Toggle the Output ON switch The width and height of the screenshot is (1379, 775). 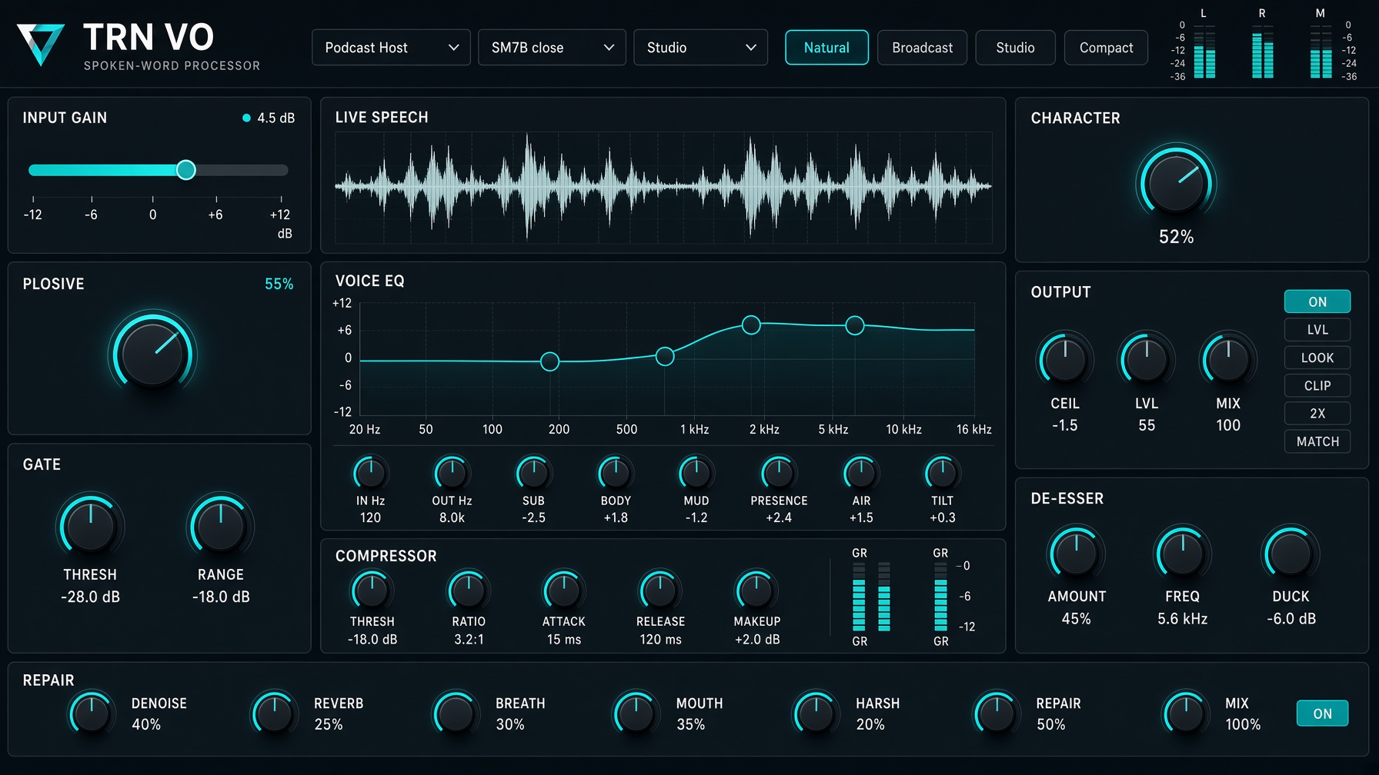point(1317,301)
